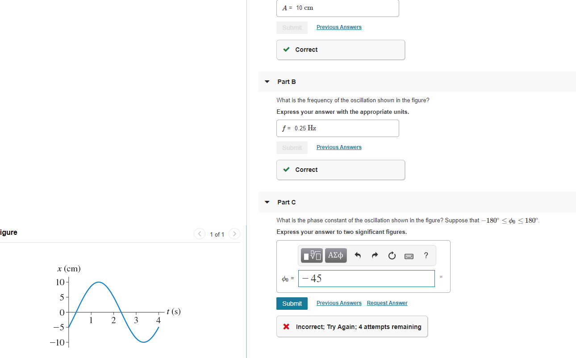Open Previous Answers for Part B

coord(339,147)
